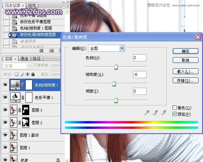Uncheck the 预览 preview checkbox
203x162 pixels.
pyautogui.click(x=174, y=114)
